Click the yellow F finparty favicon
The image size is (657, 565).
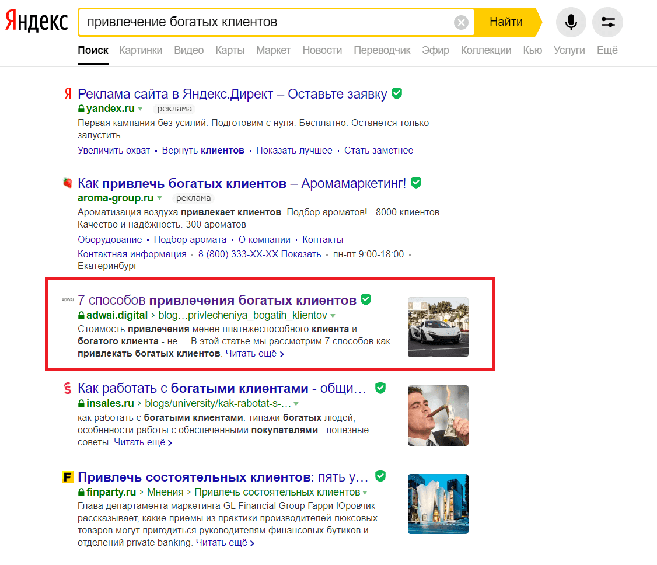pos(68,476)
